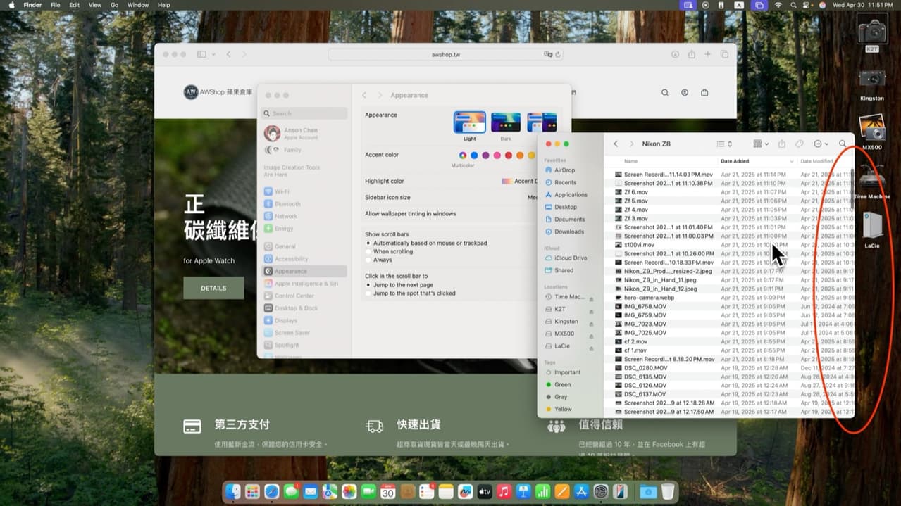The height and width of the screenshot is (506, 901).
Task: Open Apple TV from the Dock
Action: 485,491
